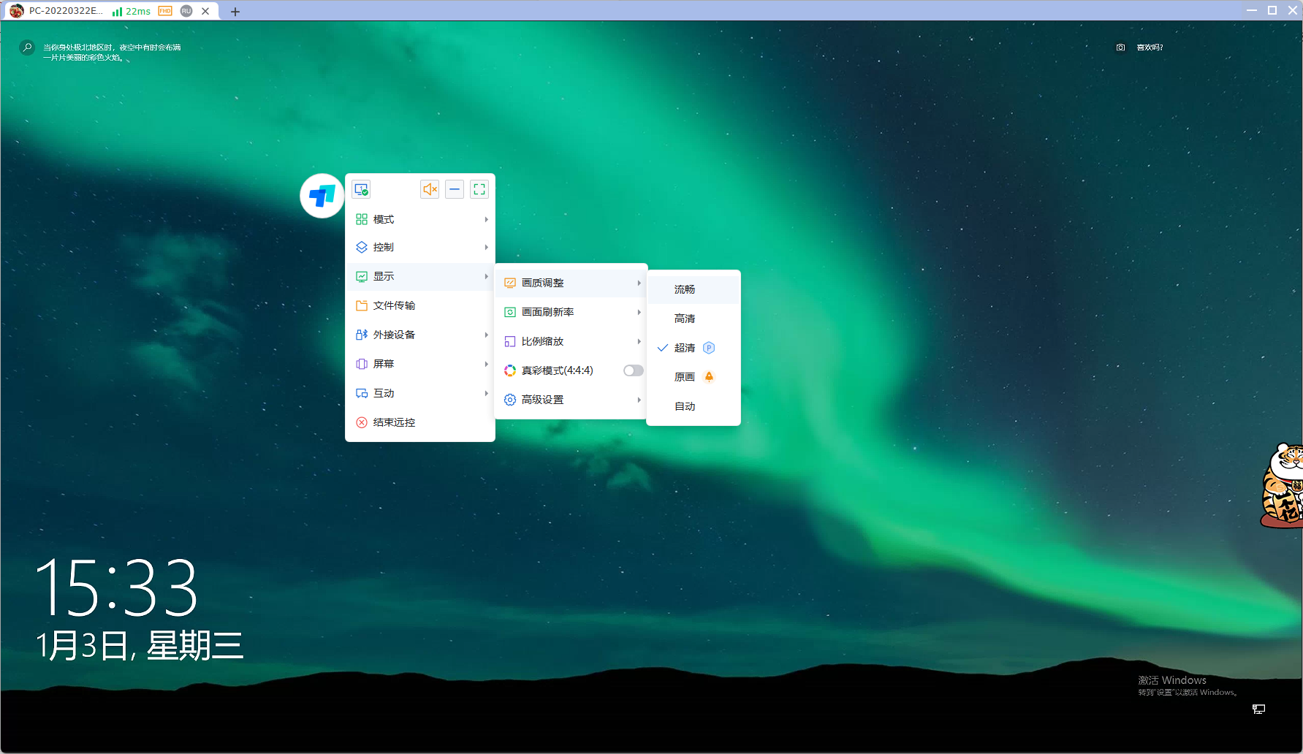Screen dimensions: 1303x754
Task: Select the checked 超清 quality option
Action: (694, 348)
